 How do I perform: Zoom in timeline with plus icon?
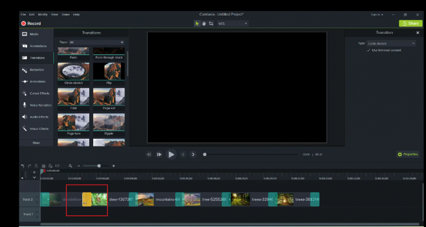(x=114, y=166)
